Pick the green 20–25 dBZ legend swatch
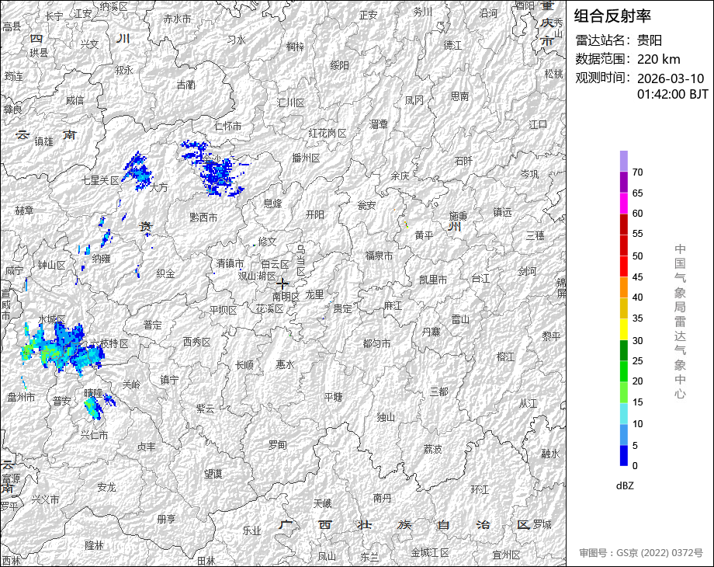The height and width of the screenshot is (567, 714). pos(624,371)
